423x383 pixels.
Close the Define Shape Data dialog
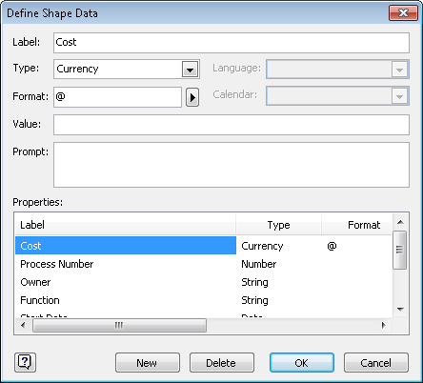(403, 13)
